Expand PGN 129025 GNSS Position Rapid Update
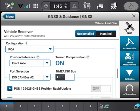The width and height of the screenshot is (140, 111). [x=10, y=89]
